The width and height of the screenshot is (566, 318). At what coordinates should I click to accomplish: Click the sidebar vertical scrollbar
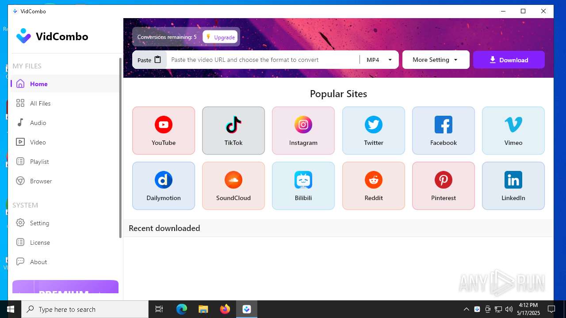click(120, 148)
